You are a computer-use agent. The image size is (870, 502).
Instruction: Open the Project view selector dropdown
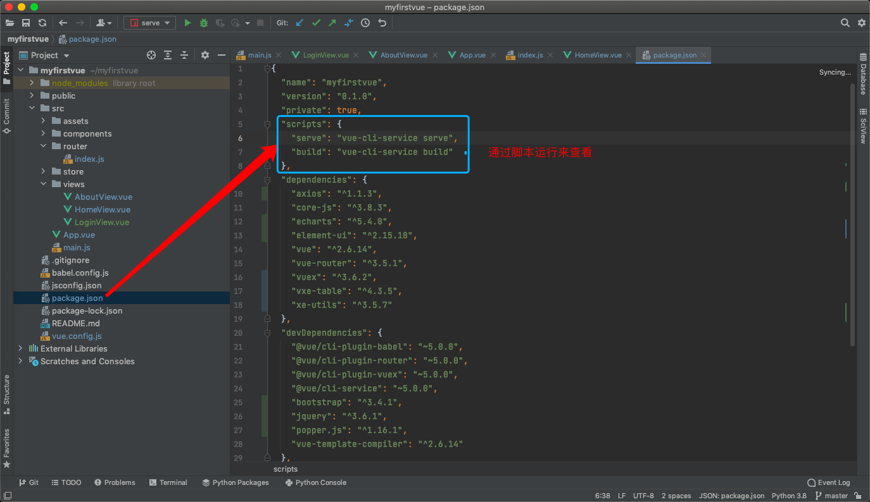[44, 55]
